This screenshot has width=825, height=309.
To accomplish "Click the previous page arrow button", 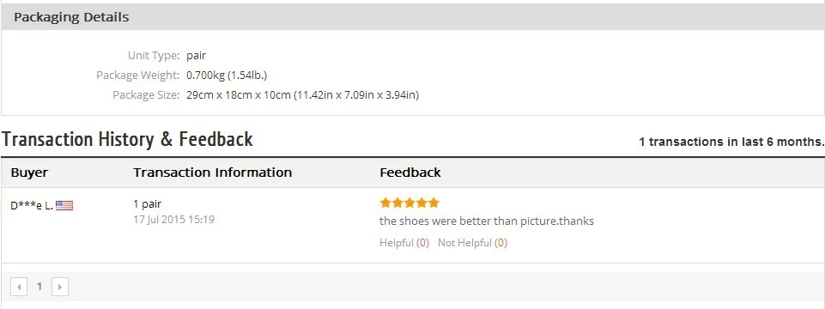I will click(19, 287).
